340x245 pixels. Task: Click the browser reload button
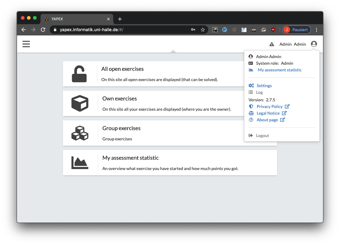pos(43,30)
